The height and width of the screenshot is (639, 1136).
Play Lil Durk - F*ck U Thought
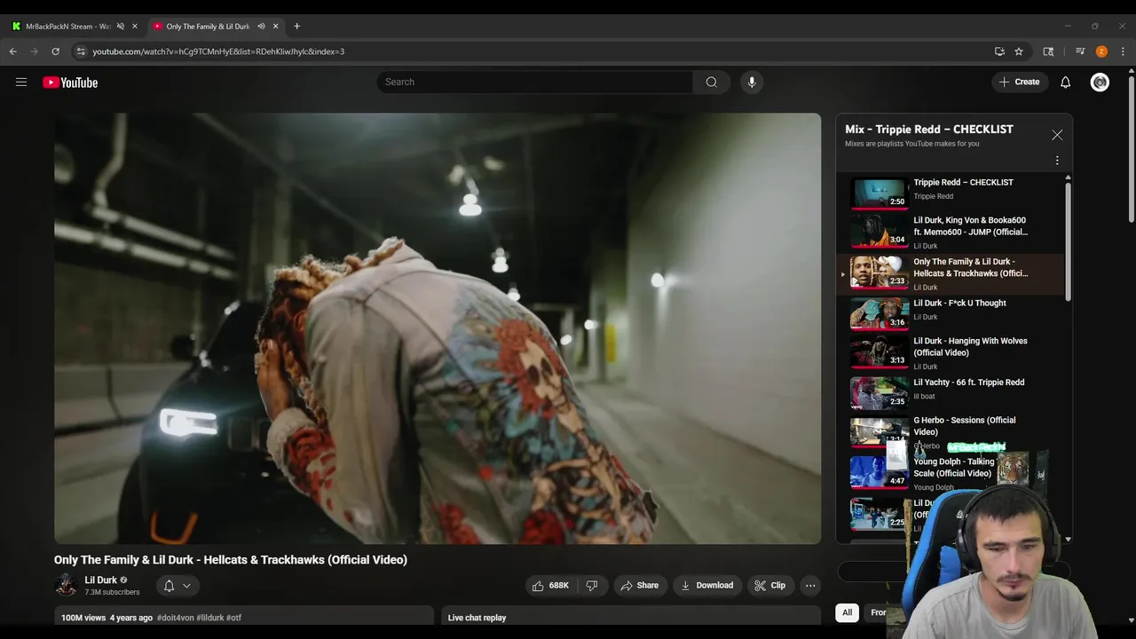pyautogui.click(x=951, y=313)
